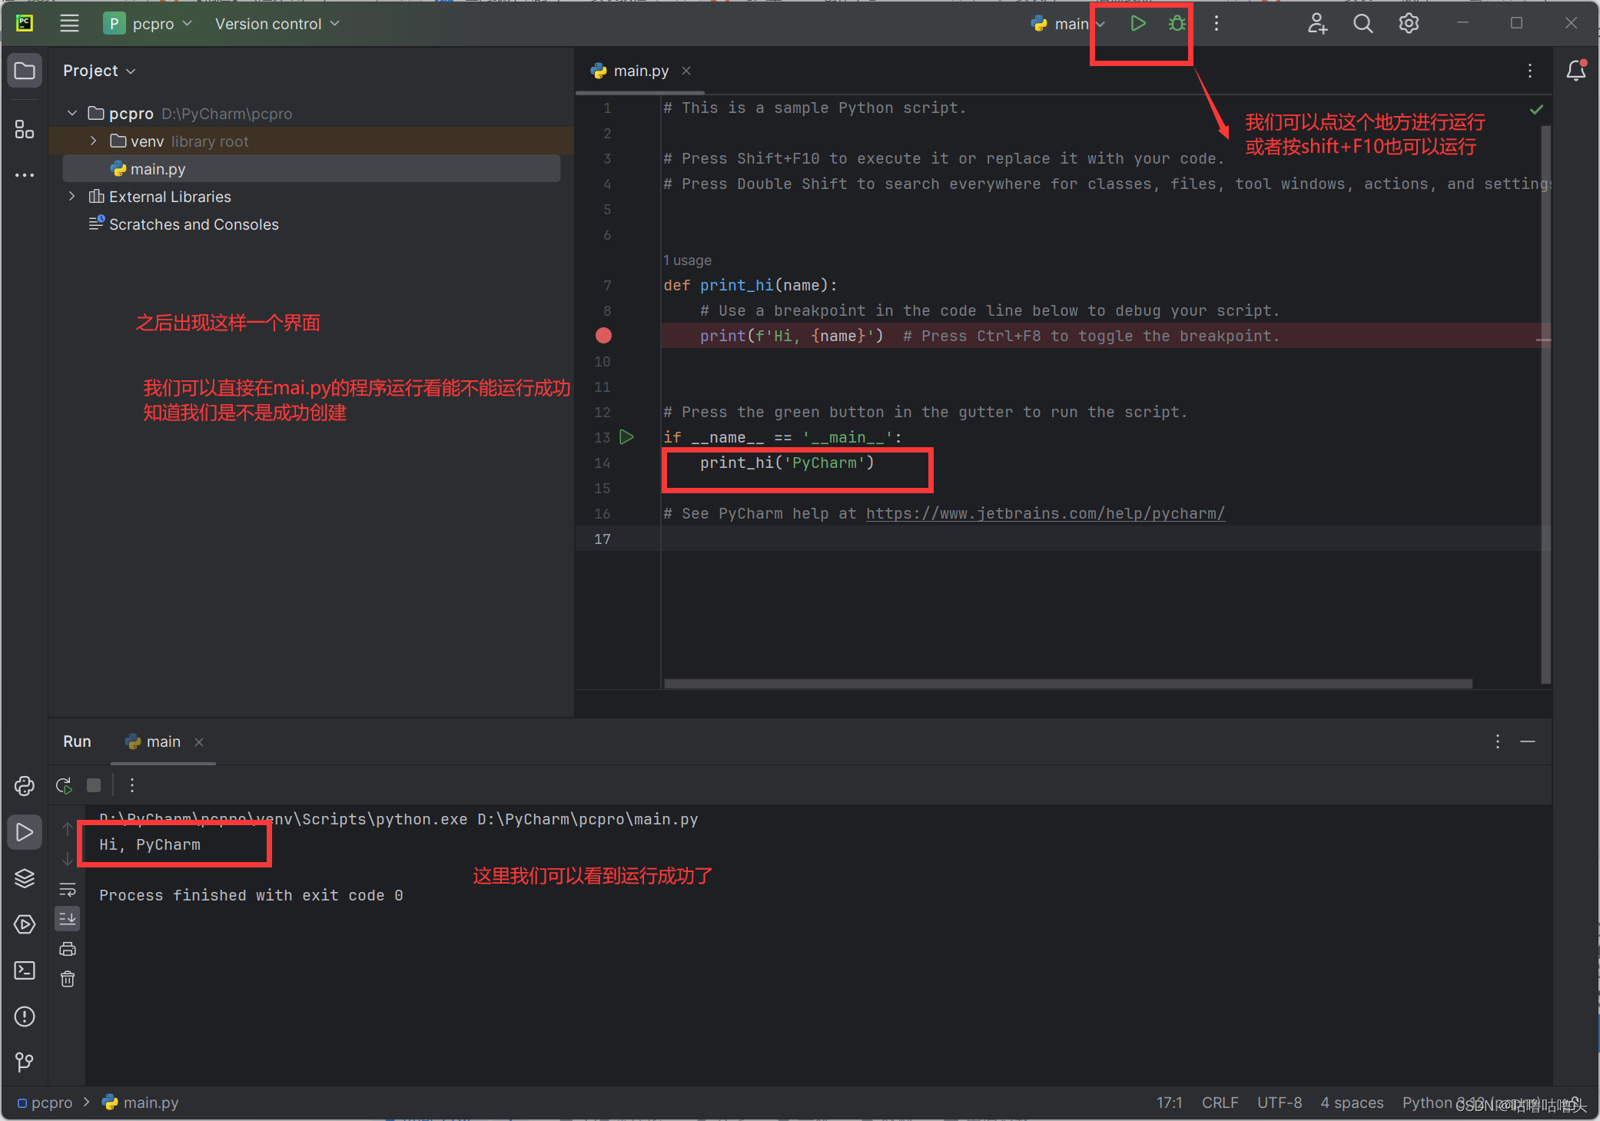Open the main hamburger menu
Viewport: 1600px width, 1121px height.
(x=68, y=23)
